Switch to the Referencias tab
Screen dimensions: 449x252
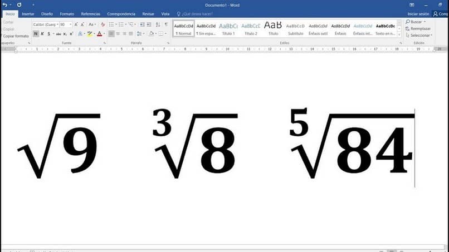(90, 14)
